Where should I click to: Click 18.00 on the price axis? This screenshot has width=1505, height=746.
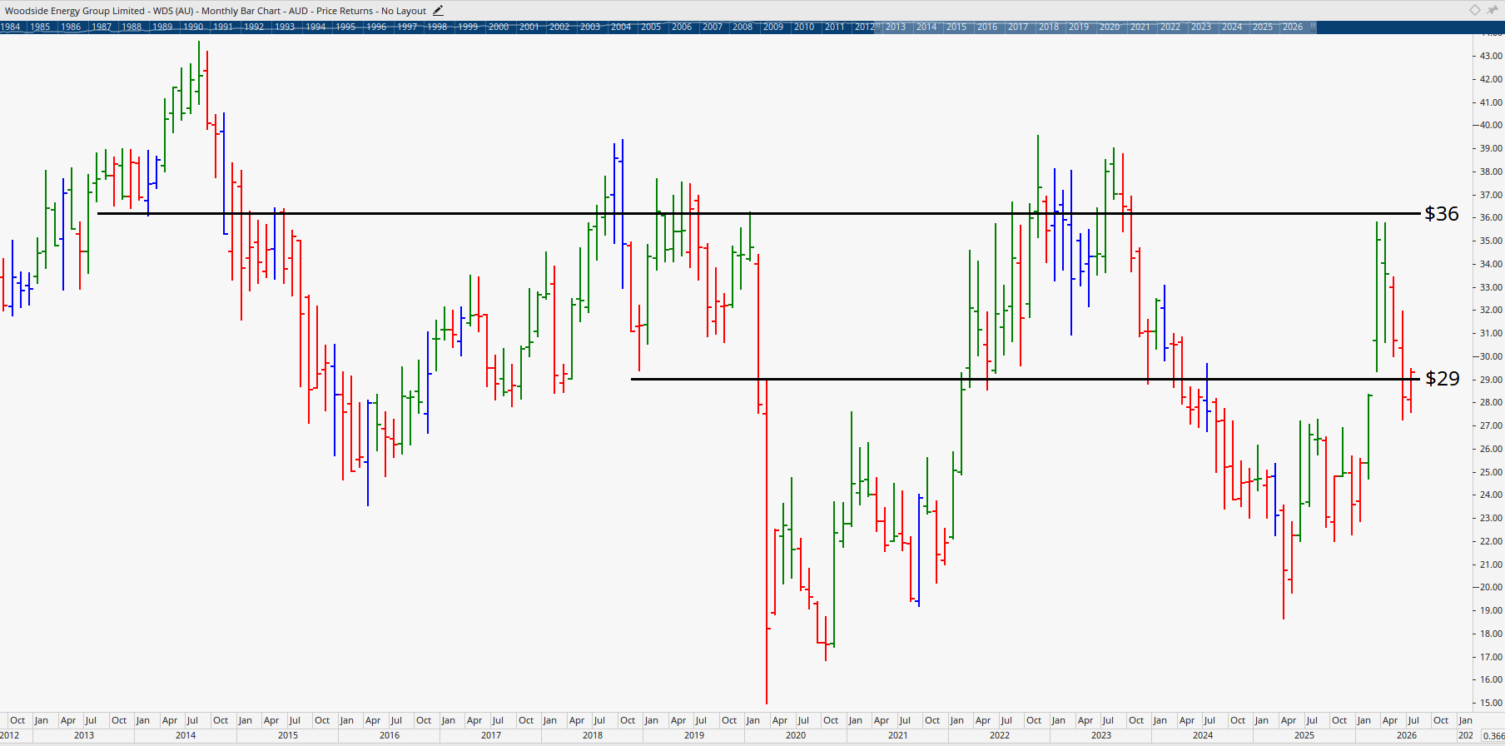[x=1491, y=634]
